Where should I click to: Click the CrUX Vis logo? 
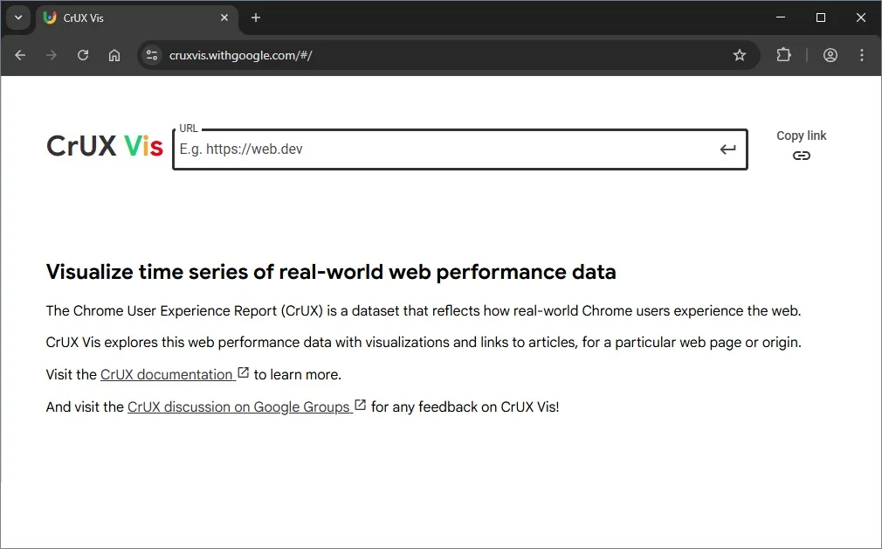point(105,146)
